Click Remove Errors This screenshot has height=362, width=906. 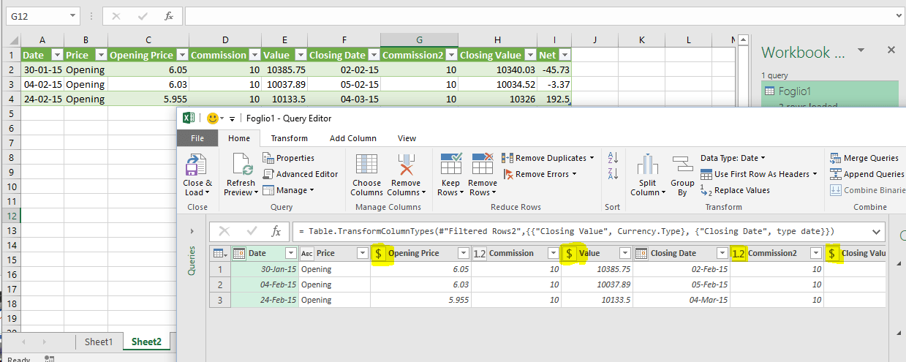539,174
